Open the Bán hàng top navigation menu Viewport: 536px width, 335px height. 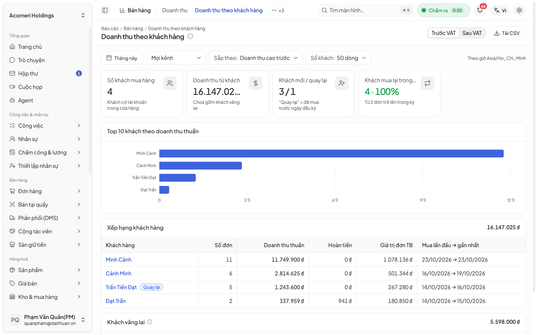point(135,10)
